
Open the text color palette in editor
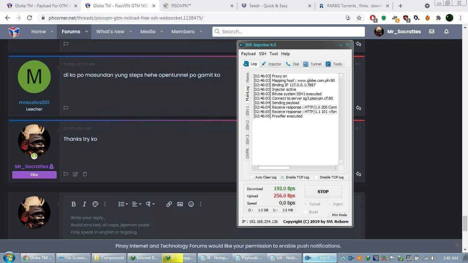tap(95, 204)
